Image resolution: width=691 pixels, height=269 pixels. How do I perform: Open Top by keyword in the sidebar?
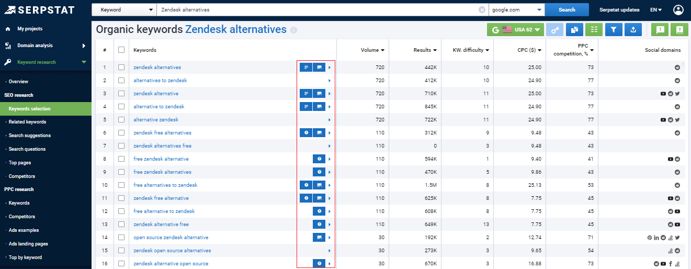[x=25, y=257]
